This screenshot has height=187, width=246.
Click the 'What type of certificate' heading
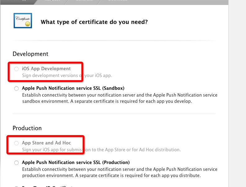[x=94, y=22]
